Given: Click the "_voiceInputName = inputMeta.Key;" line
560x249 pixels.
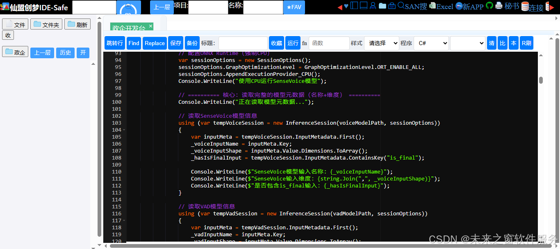Looking at the screenshot, I should tap(241, 144).
